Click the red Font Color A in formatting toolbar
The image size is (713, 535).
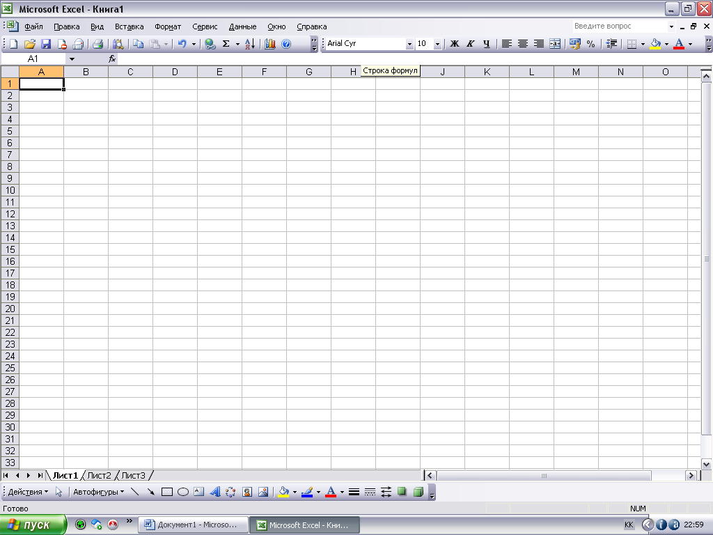pos(679,44)
